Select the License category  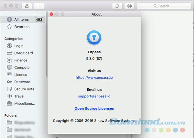pos(21,75)
